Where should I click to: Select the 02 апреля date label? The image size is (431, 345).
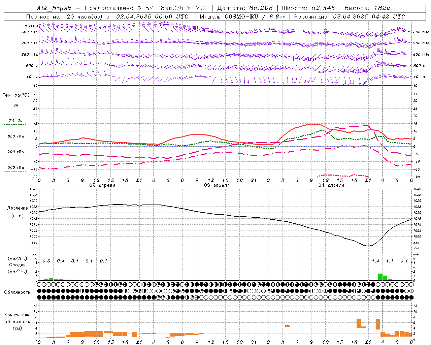[x=102, y=185]
